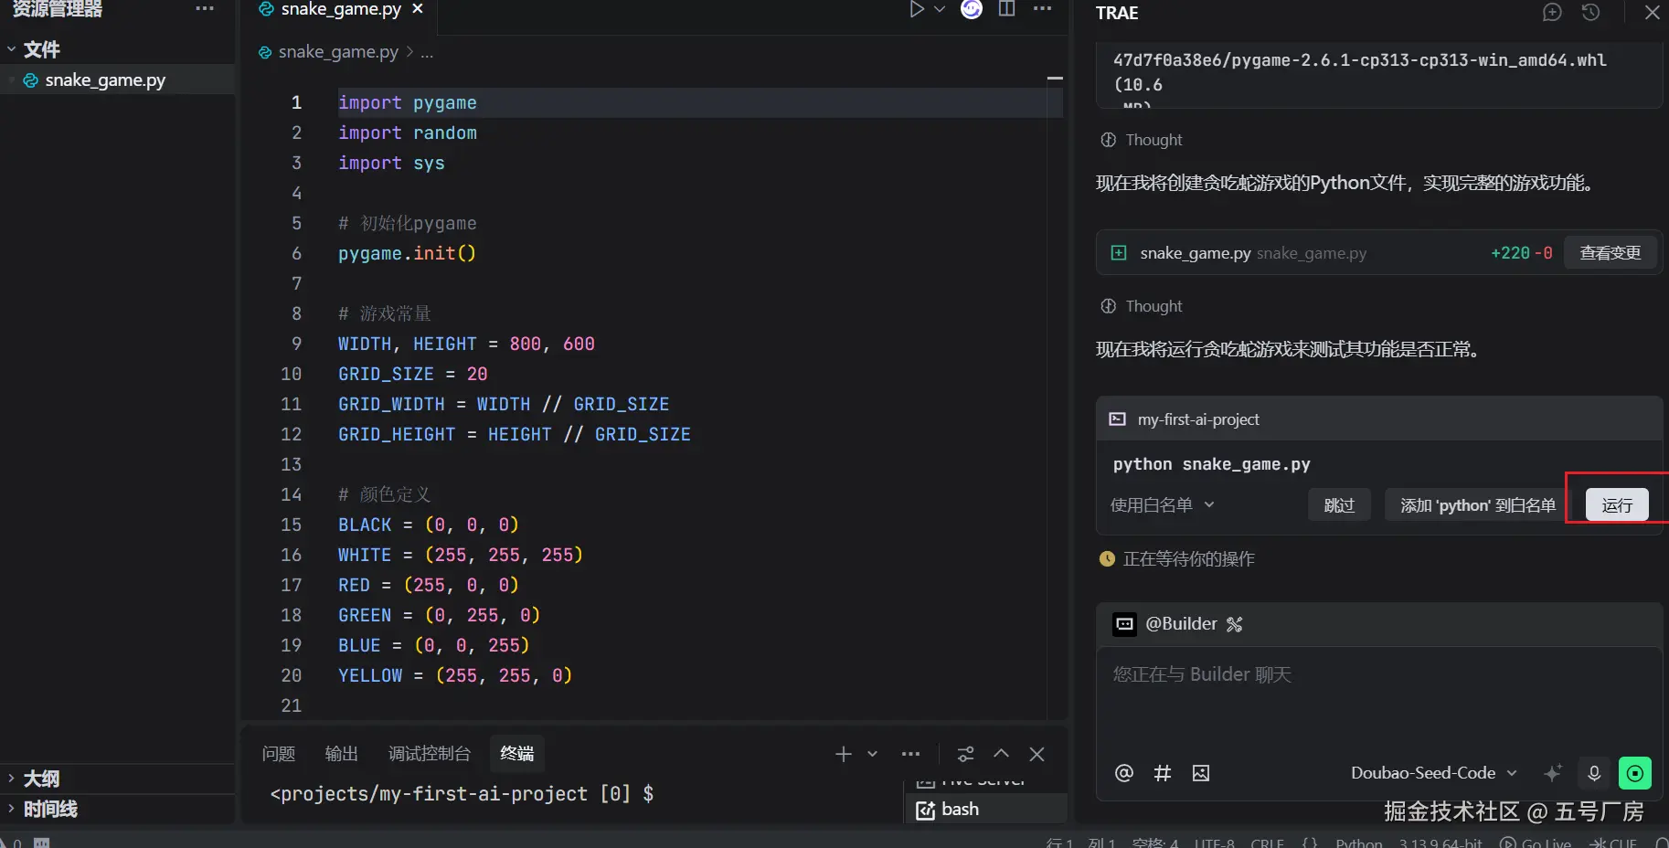Viewport: 1669px width, 848px height.
Task: Insert a mention with the @ icon
Action: coord(1124,773)
